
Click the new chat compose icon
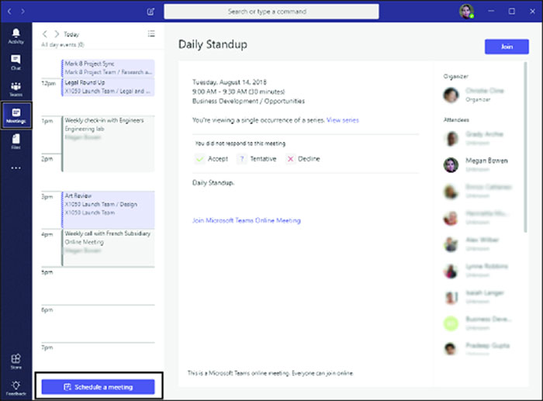click(x=150, y=12)
